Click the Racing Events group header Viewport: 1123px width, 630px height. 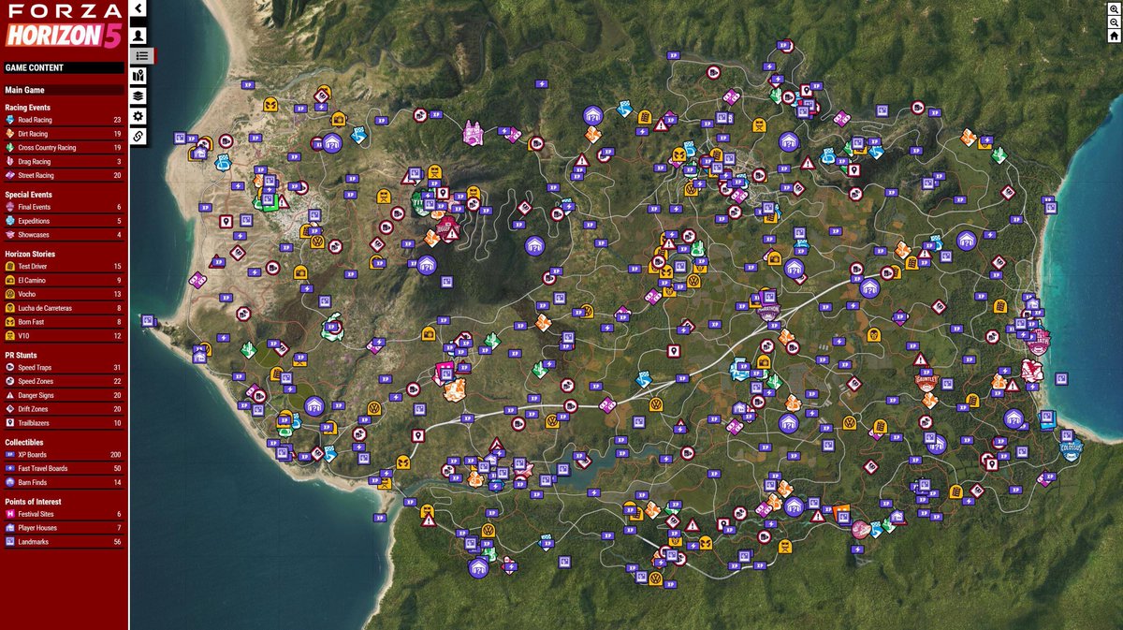tap(27, 108)
